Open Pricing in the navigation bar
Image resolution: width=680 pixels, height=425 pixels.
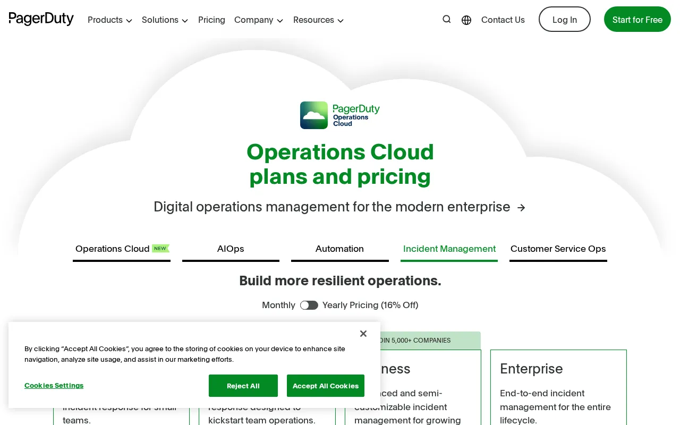coord(211,20)
